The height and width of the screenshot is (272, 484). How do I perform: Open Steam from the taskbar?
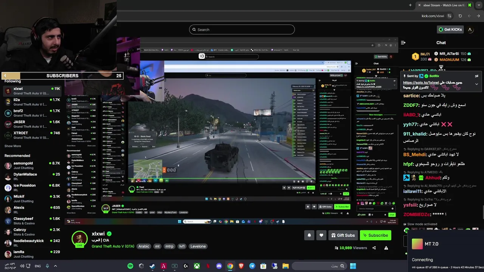[x=152, y=266]
